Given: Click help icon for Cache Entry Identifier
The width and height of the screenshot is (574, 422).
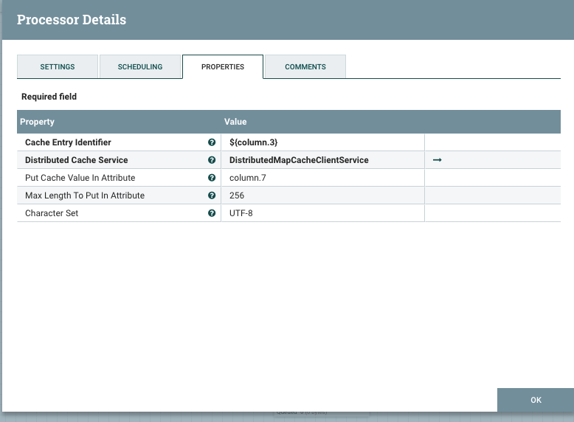Looking at the screenshot, I should click(212, 142).
